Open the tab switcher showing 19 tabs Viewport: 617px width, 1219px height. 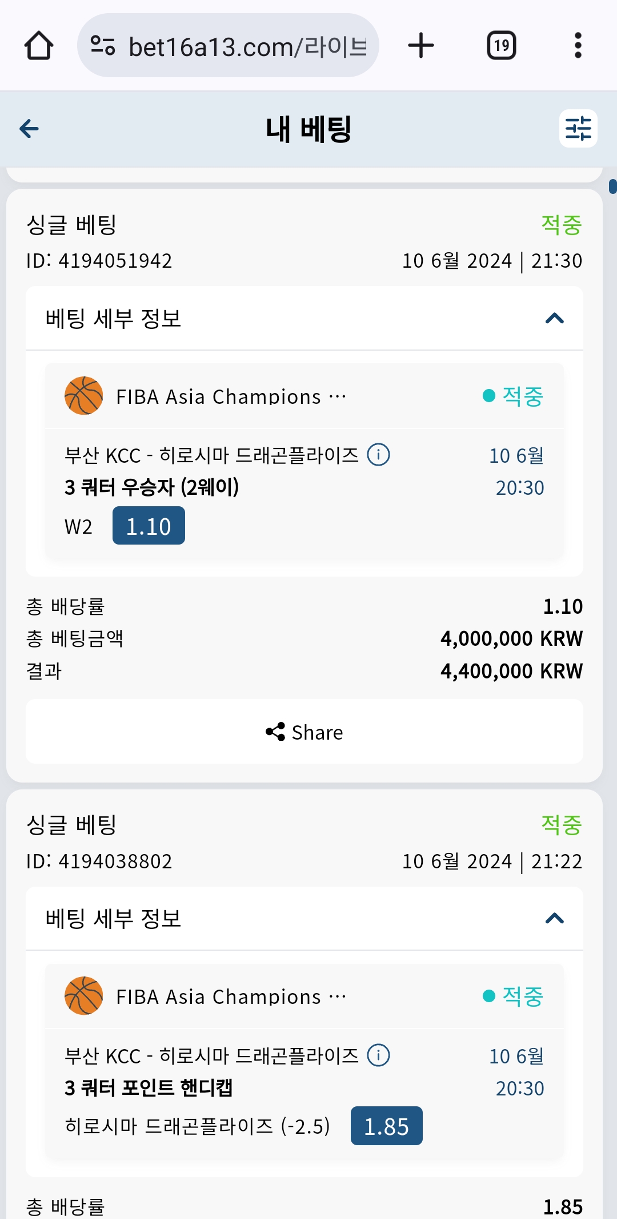click(501, 46)
